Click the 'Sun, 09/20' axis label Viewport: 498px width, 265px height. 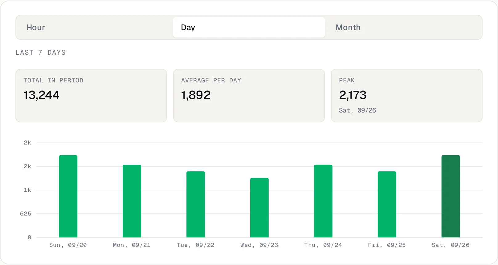tap(68, 245)
